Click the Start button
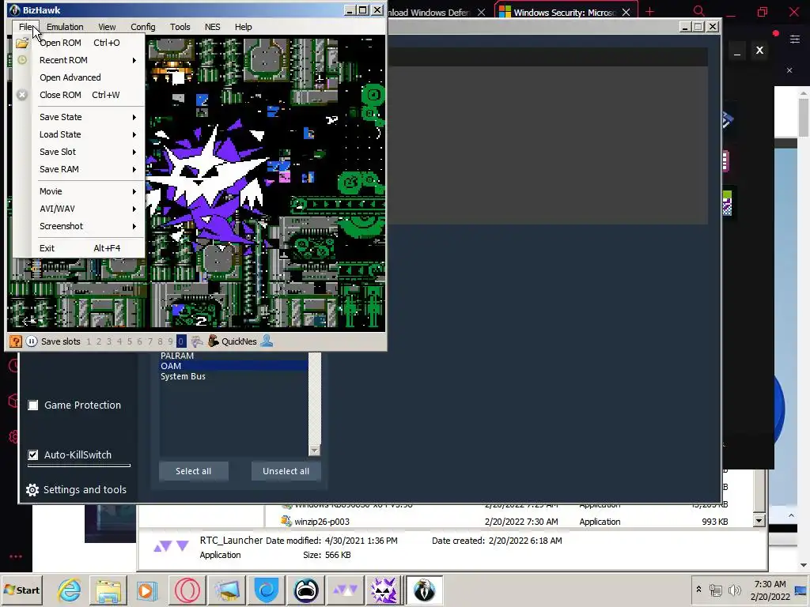The height and width of the screenshot is (607, 810). click(22, 590)
